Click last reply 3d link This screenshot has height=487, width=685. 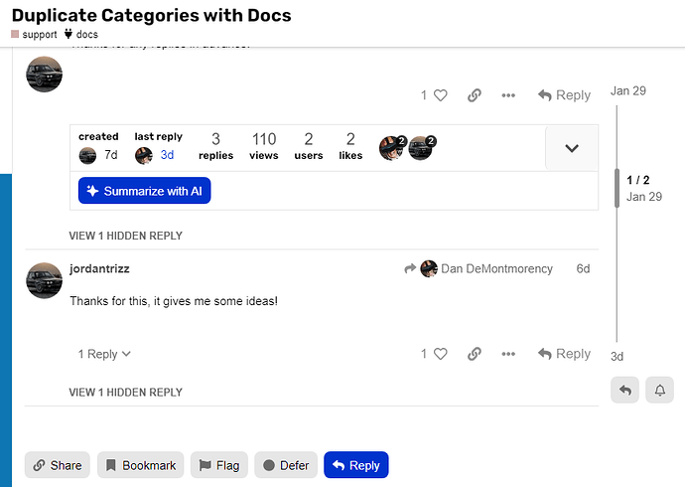[x=167, y=155]
